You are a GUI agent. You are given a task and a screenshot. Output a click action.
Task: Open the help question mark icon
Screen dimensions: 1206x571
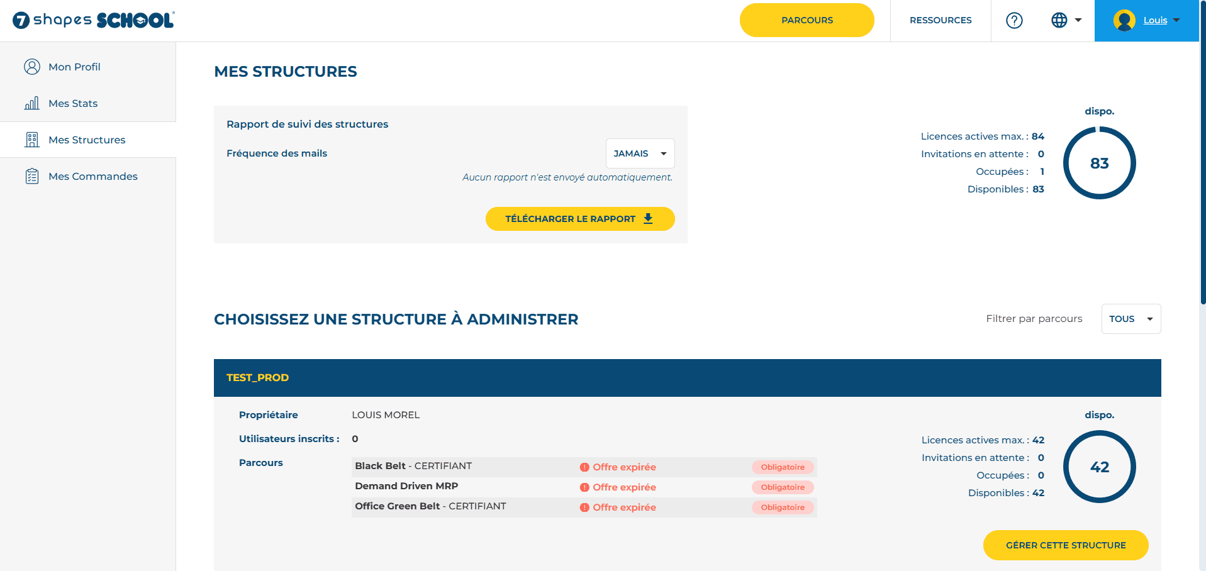click(x=1014, y=20)
